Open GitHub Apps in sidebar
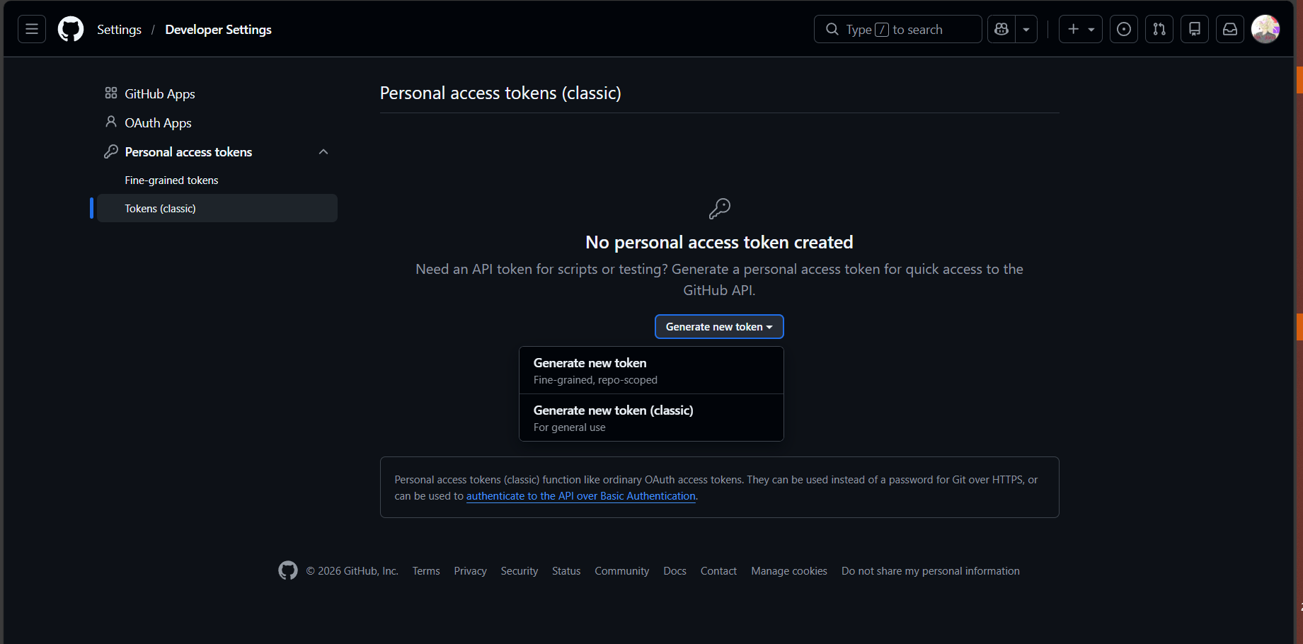Screen dimensions: 1303x644 217,93
